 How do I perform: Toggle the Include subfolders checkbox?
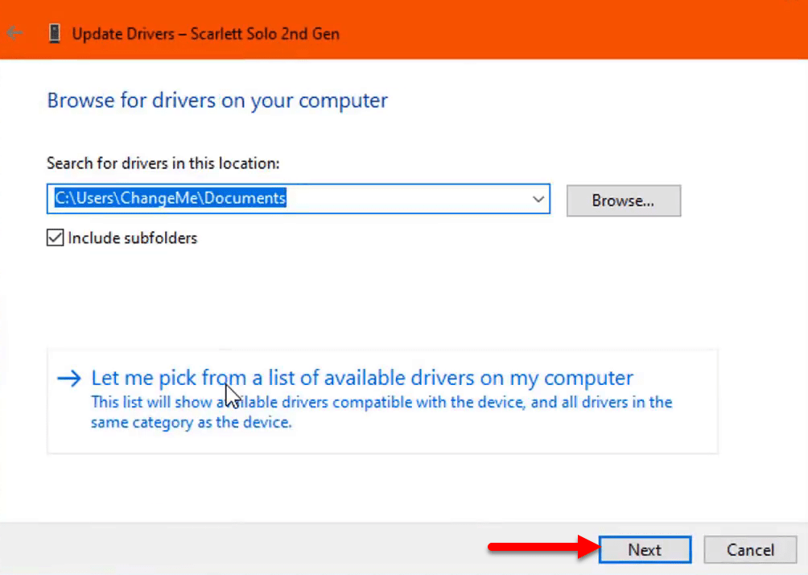pyautogui.click(x=56, y=238)
